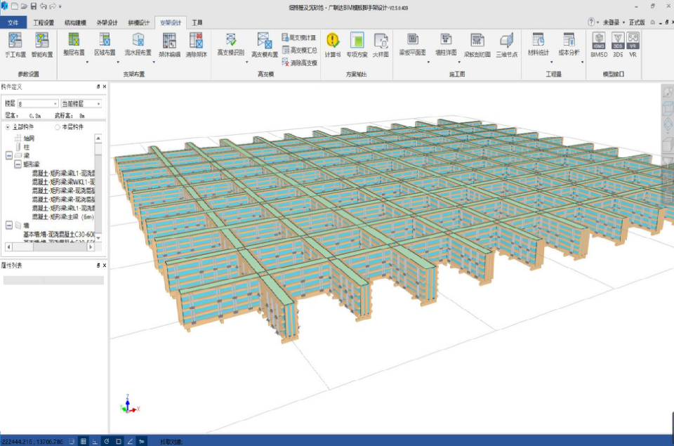Select the 混凝土-矩形梁:主梁 (6m) item
Viewport: 674px width, 446px height.
[x=62, y=216]
